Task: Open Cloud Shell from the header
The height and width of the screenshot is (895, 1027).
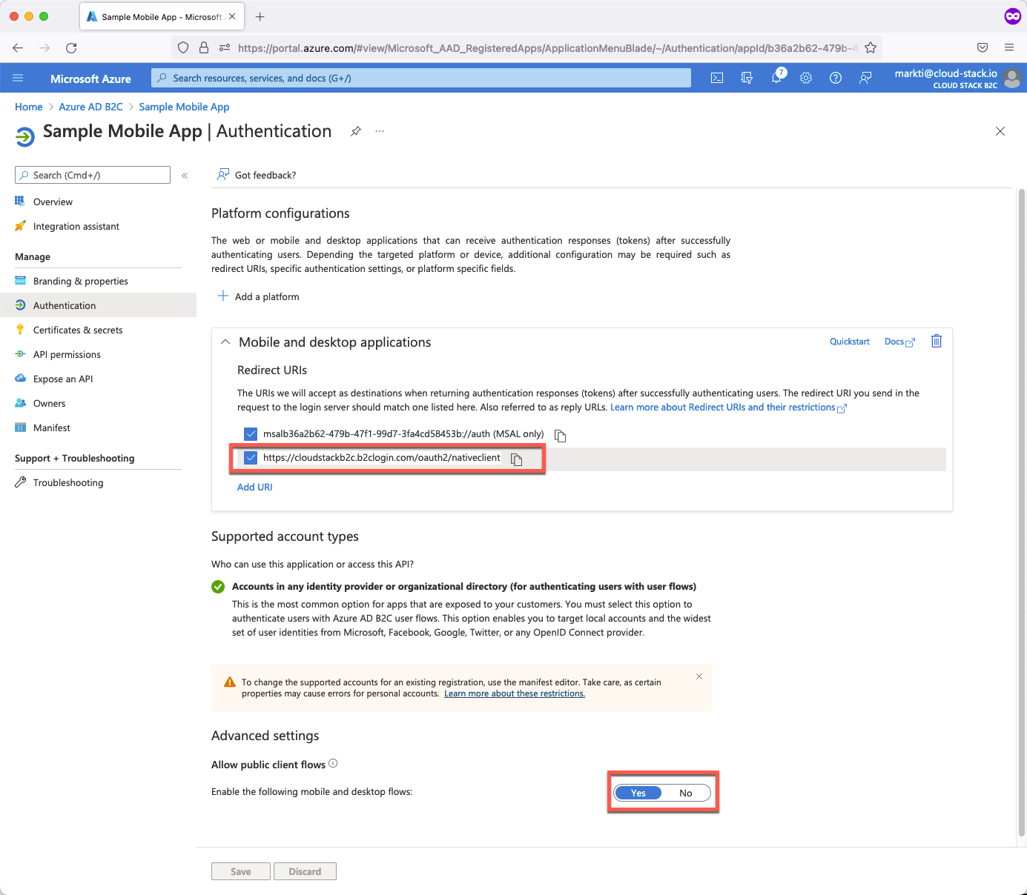Action: pyautogui.click(x=717, y=78)
